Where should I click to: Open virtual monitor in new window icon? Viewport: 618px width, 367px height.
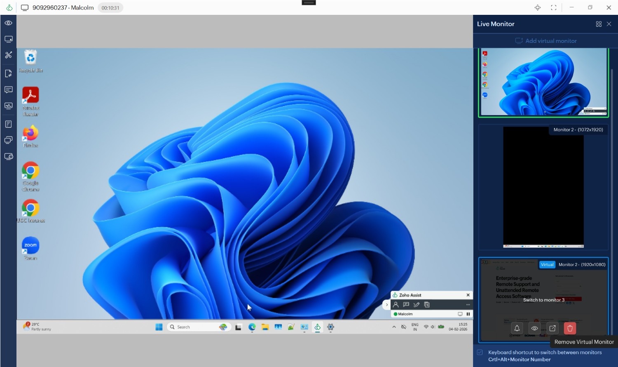pyautogui.click(x=552, y=328)
